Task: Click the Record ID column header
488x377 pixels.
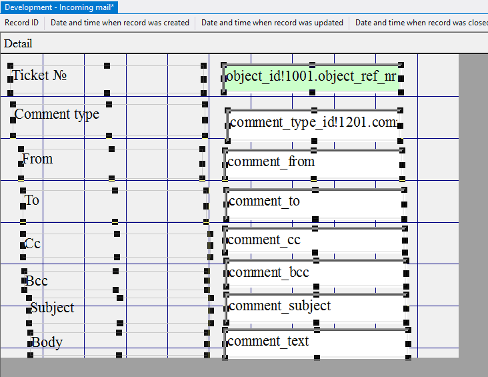Action: pos(22,23)
